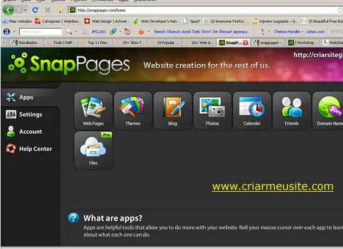This screenshot has width=343, height=249.
Task: Stop loading the page
Action: click(47, 10)
